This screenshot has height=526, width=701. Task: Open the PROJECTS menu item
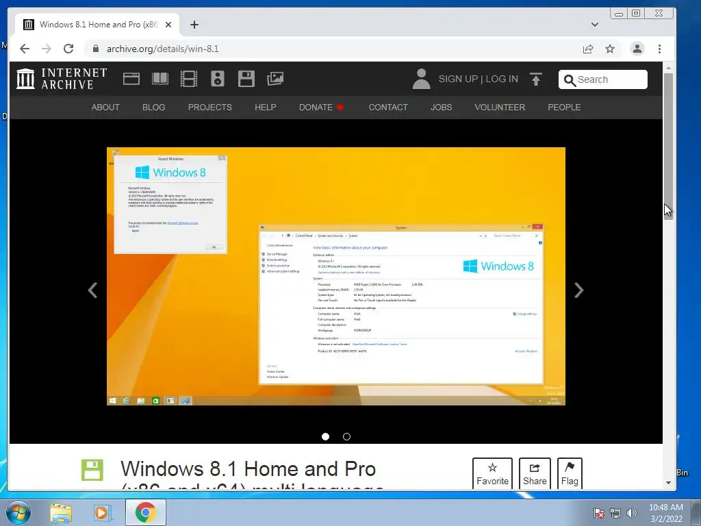(x=209, y=108)
